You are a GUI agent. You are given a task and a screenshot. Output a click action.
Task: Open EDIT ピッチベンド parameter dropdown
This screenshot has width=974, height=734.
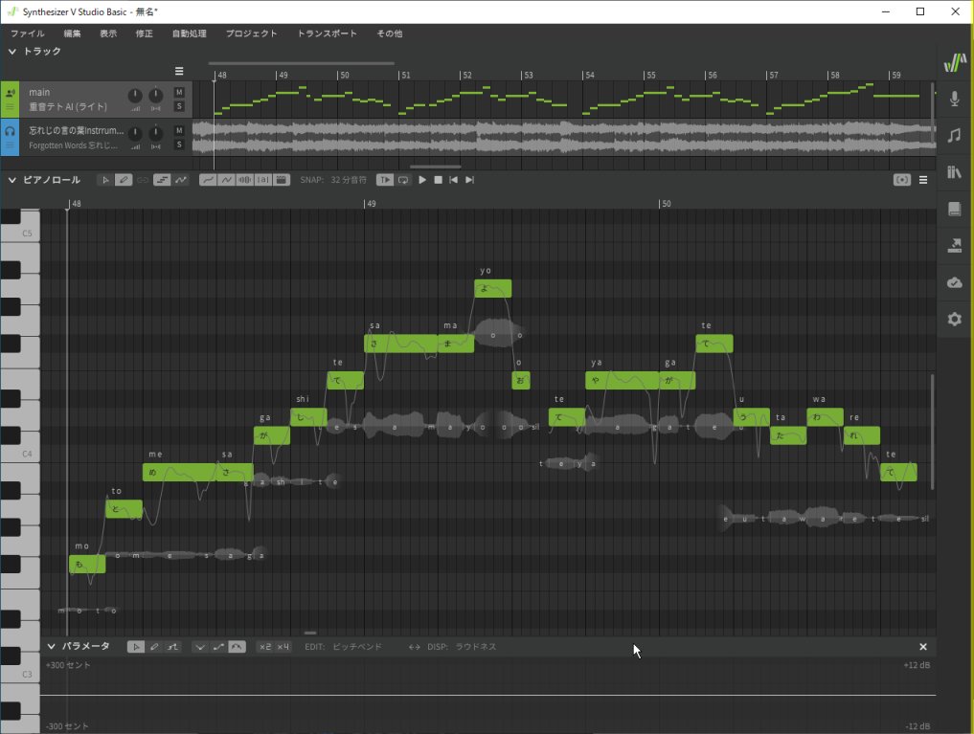click(x=344, y=647)
